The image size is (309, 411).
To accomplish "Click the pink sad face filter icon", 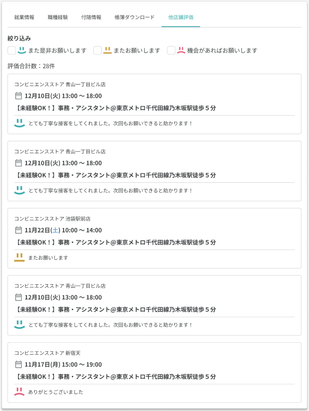I will tap(181, 50).
